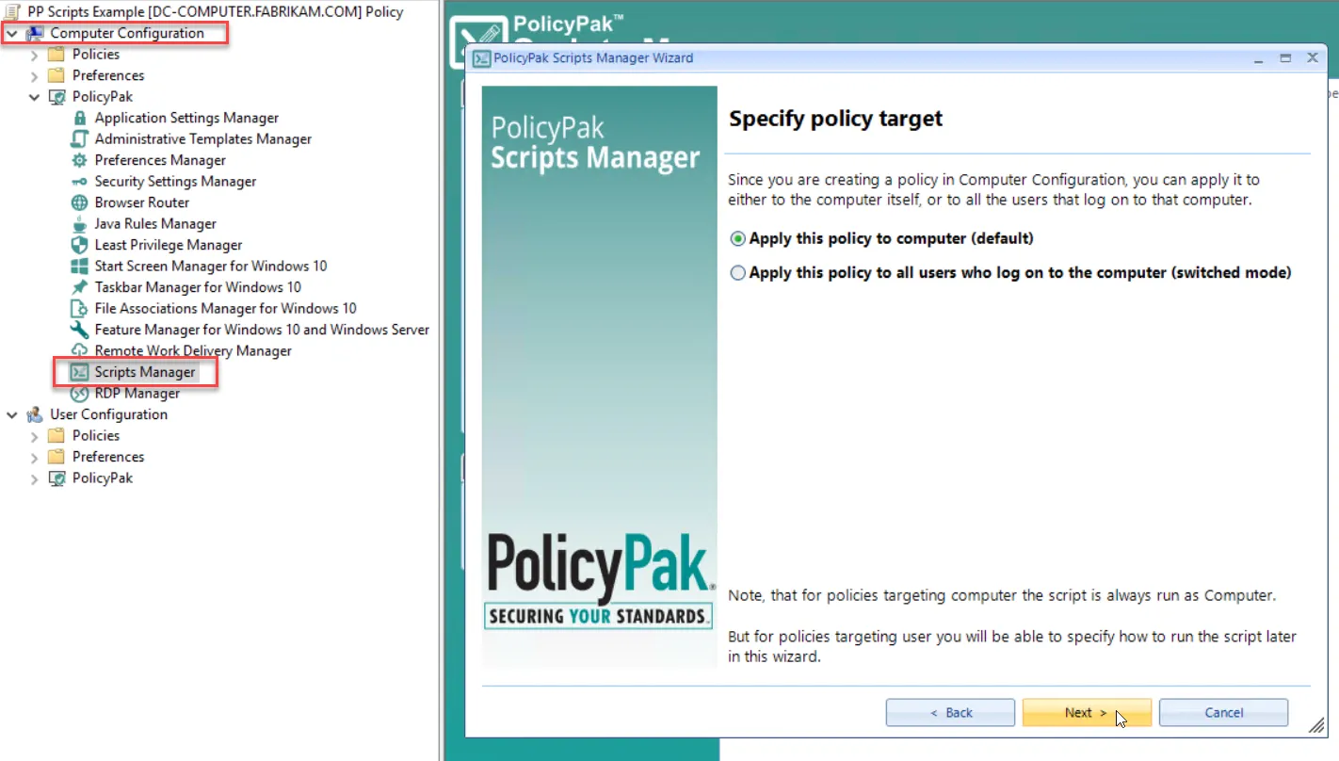
Task: Click the Remote Work Delivery Manager cloud icon
Action: pyautogui.click(x=79, y=350)
